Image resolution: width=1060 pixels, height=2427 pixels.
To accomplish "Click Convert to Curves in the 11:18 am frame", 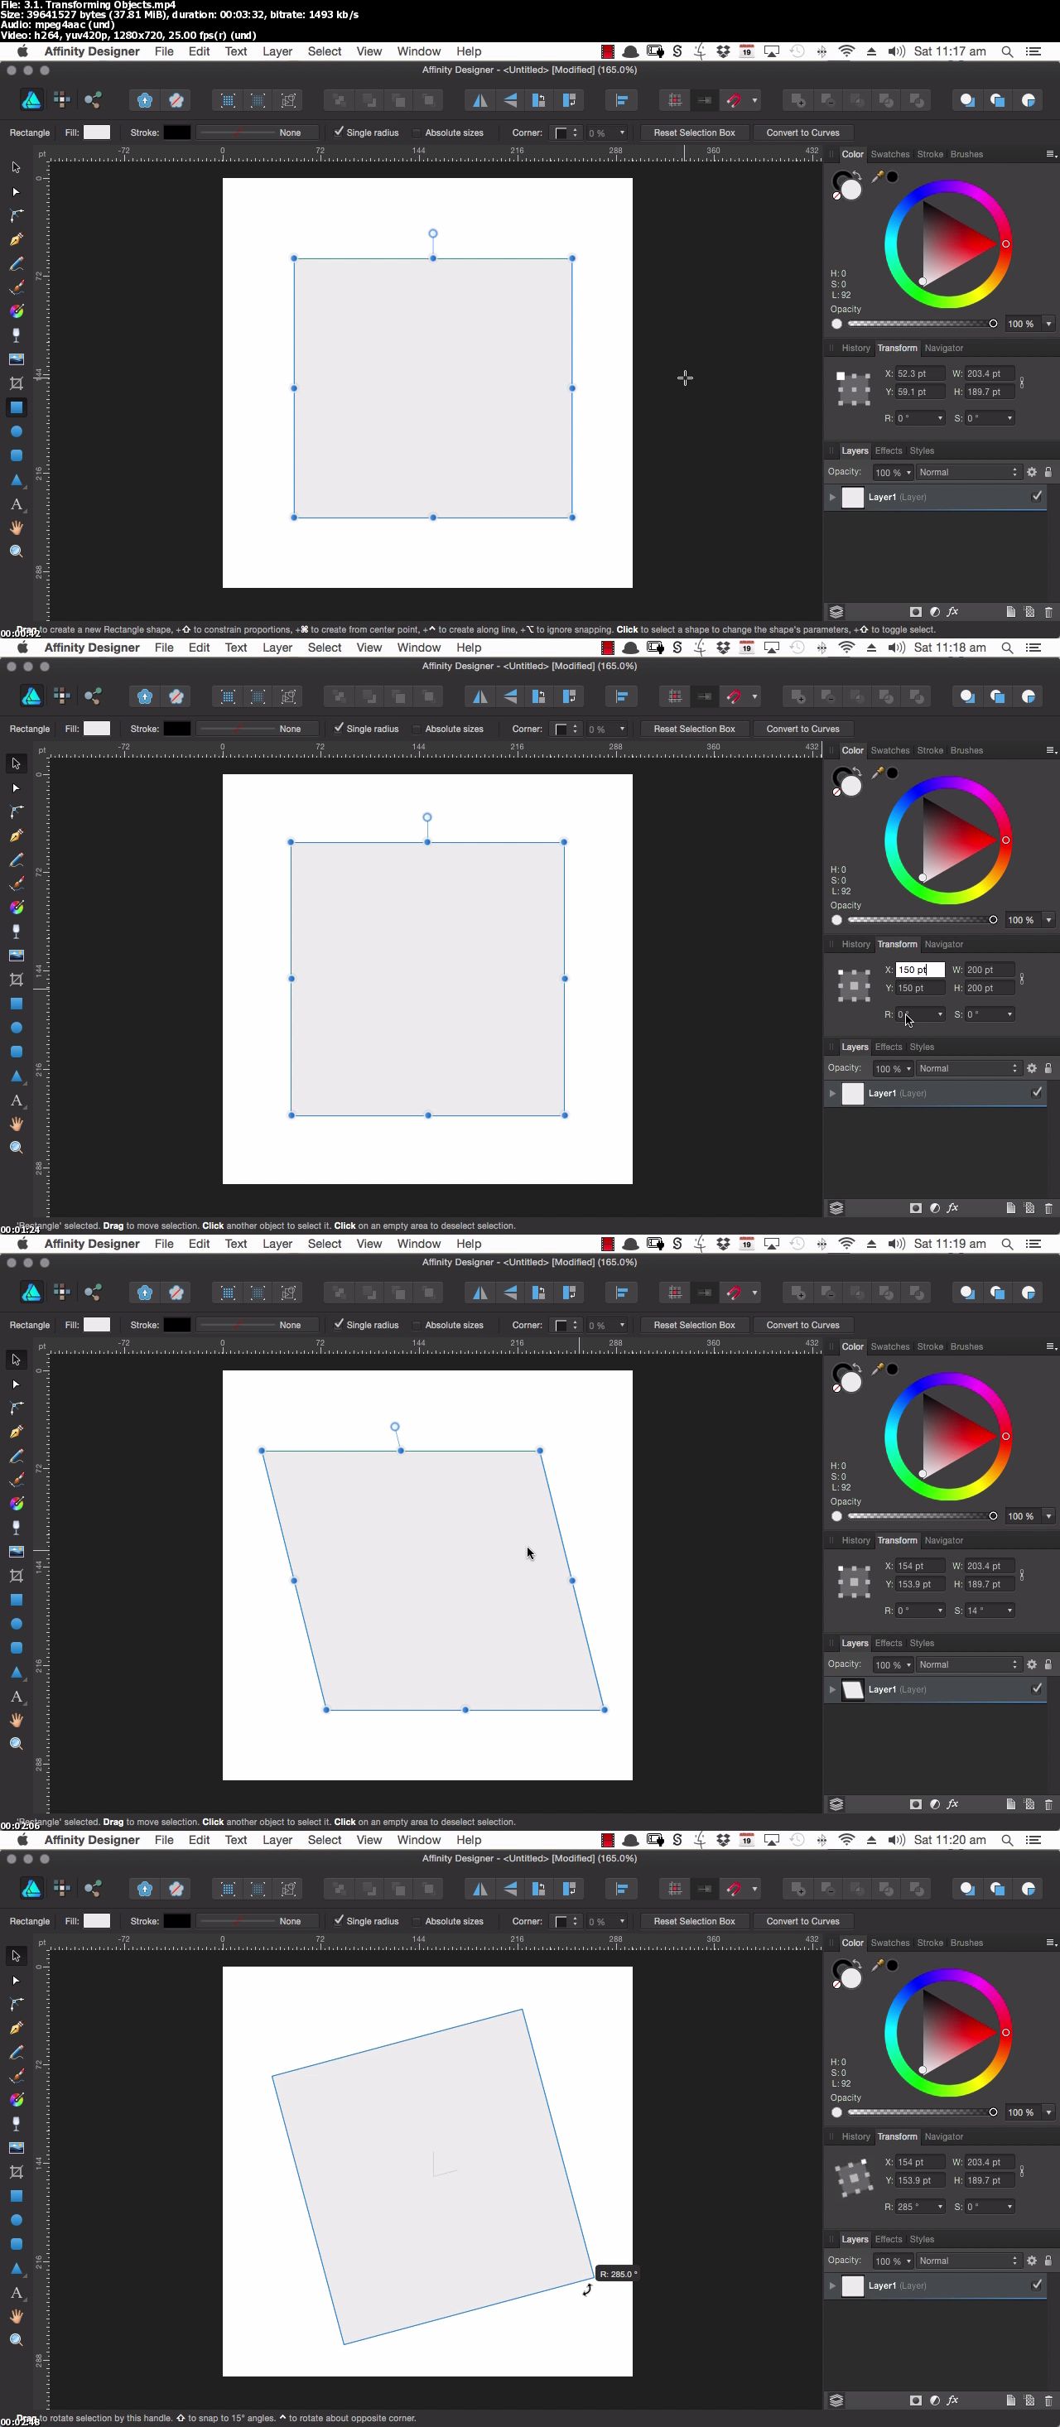I will pos(802,730).
